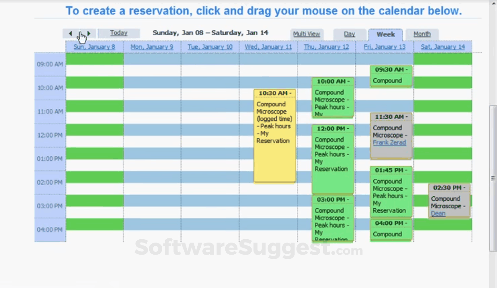Open the Thu, January 12 link
The width and height of the screenshot is (497, 288).
click(x=326, y=47)
